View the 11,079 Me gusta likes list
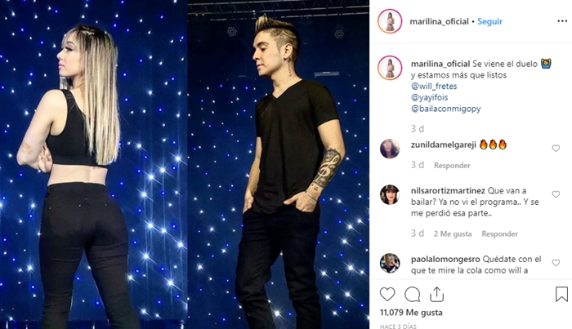 [411, 313]
